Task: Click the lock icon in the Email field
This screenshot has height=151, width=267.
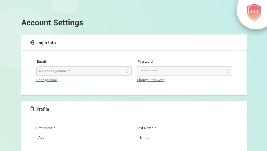Action: pos(127,71)
